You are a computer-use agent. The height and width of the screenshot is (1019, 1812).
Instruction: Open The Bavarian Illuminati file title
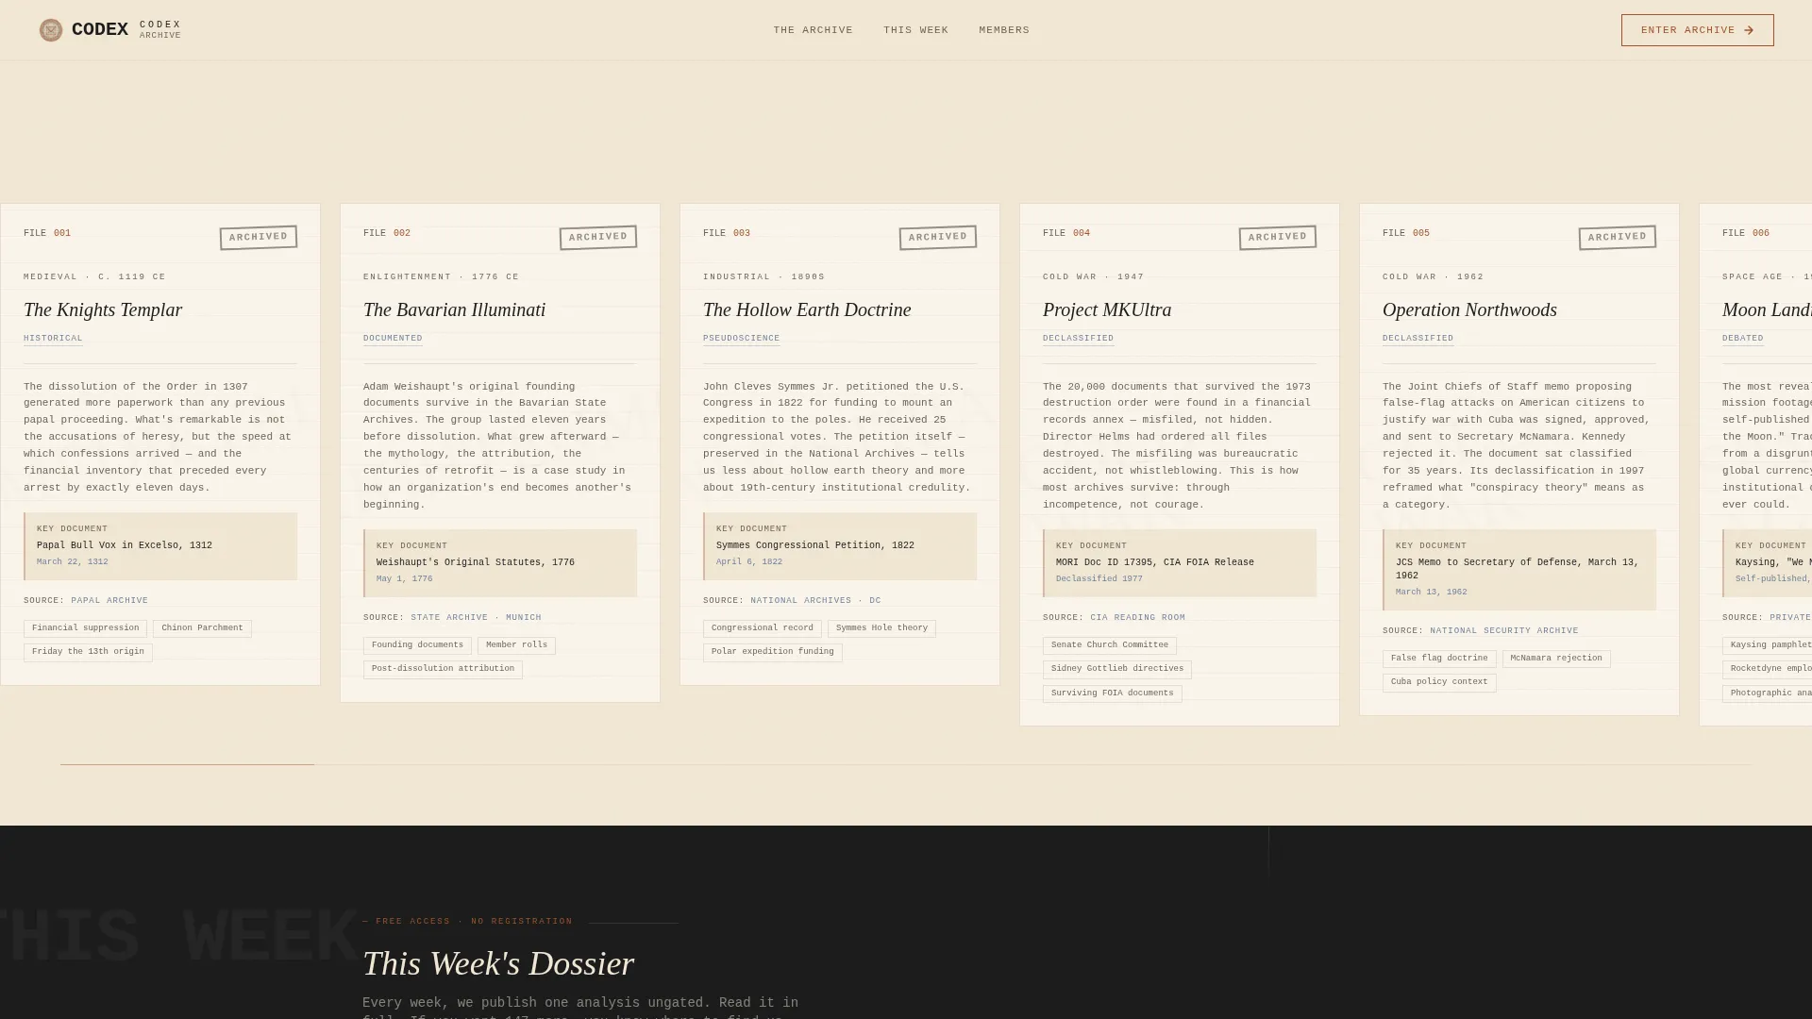454,309
